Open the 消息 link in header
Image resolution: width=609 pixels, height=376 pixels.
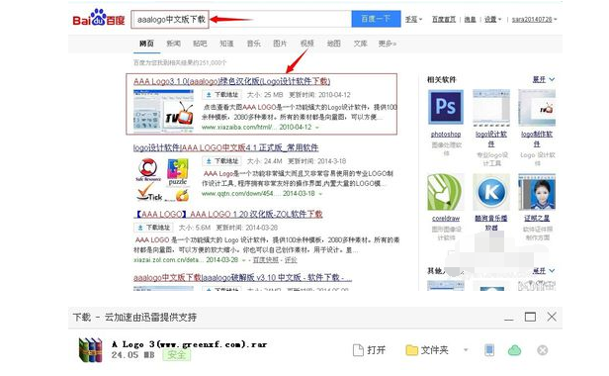pos(470,19)
